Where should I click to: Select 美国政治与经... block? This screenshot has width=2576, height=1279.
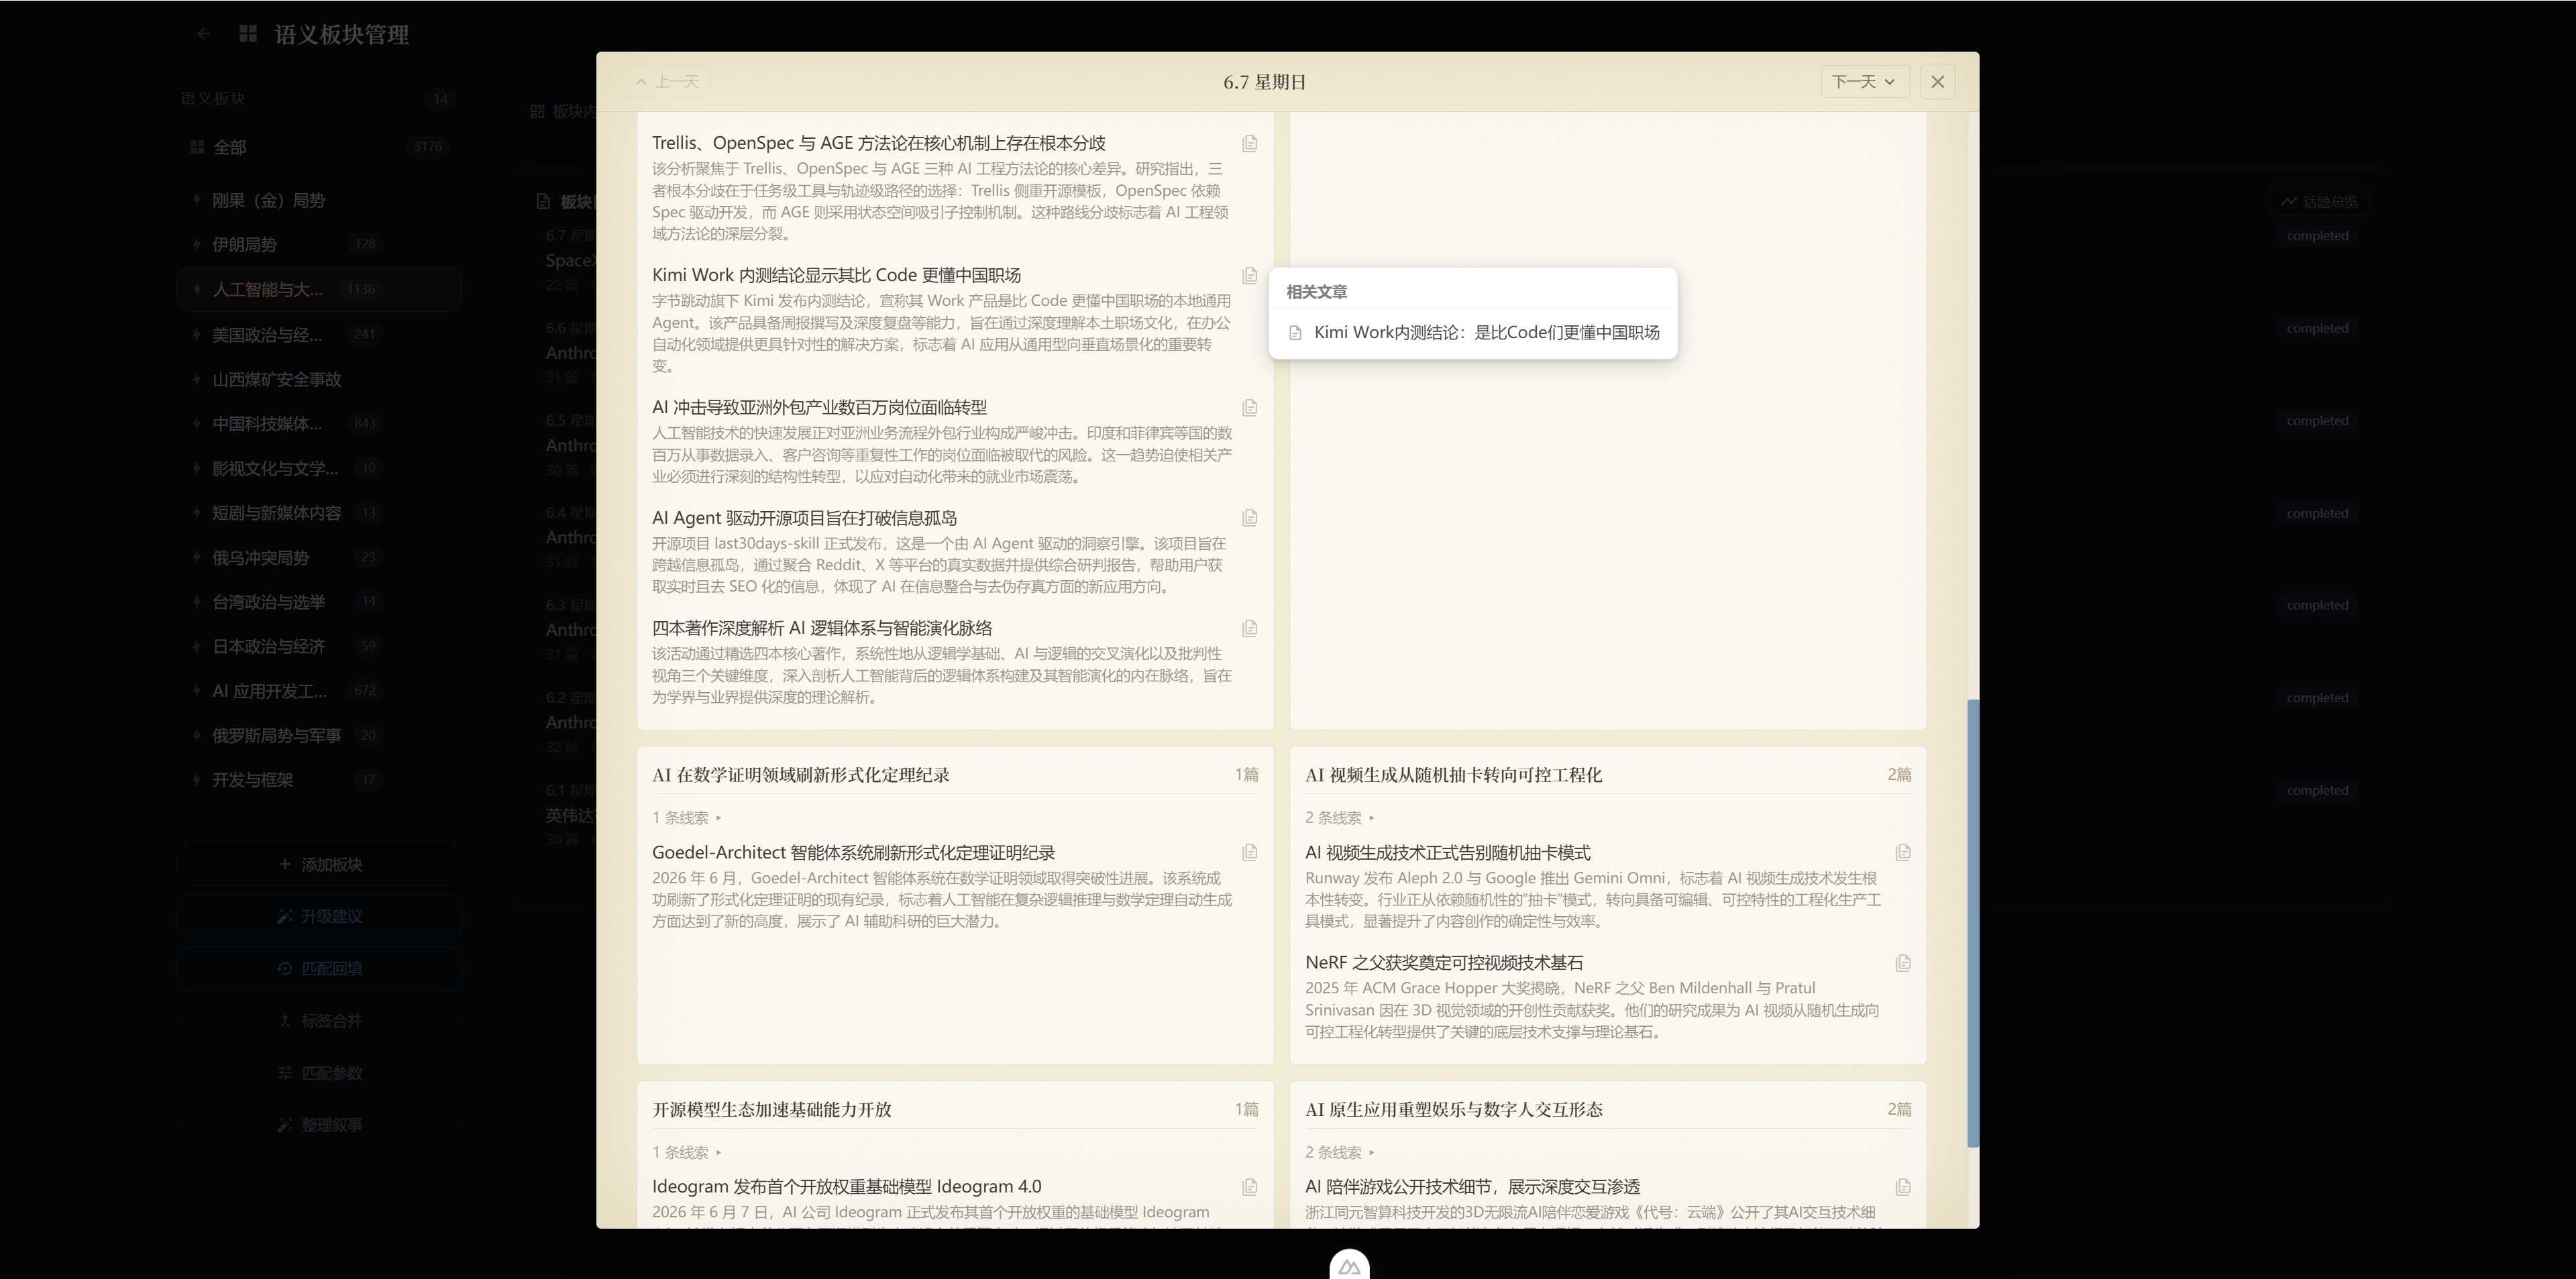[319, 334]
